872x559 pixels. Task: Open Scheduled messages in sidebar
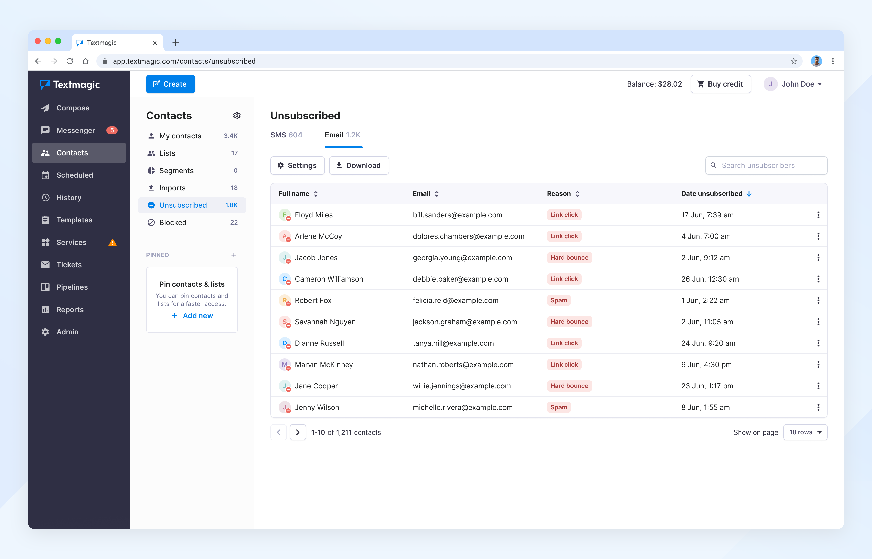point(79,175)
